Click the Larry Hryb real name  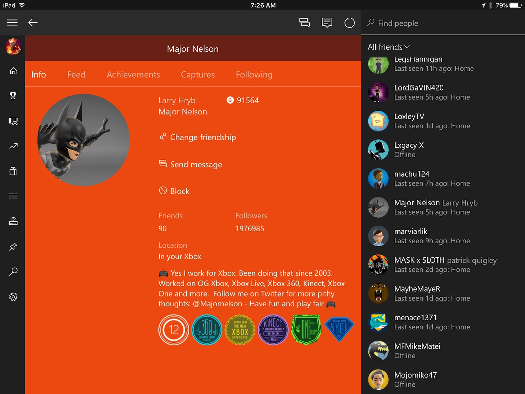(177, 100)
